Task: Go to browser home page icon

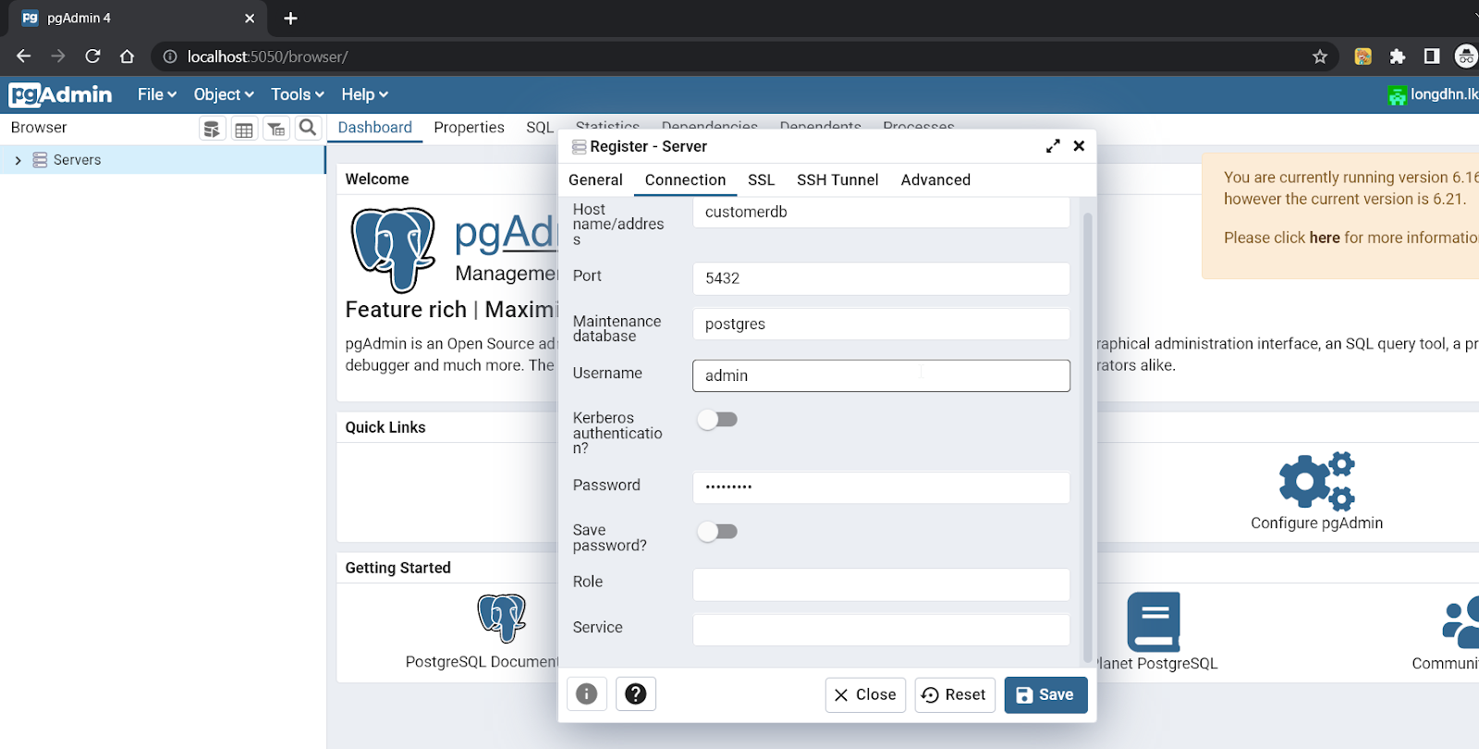Action: (128, 56)
